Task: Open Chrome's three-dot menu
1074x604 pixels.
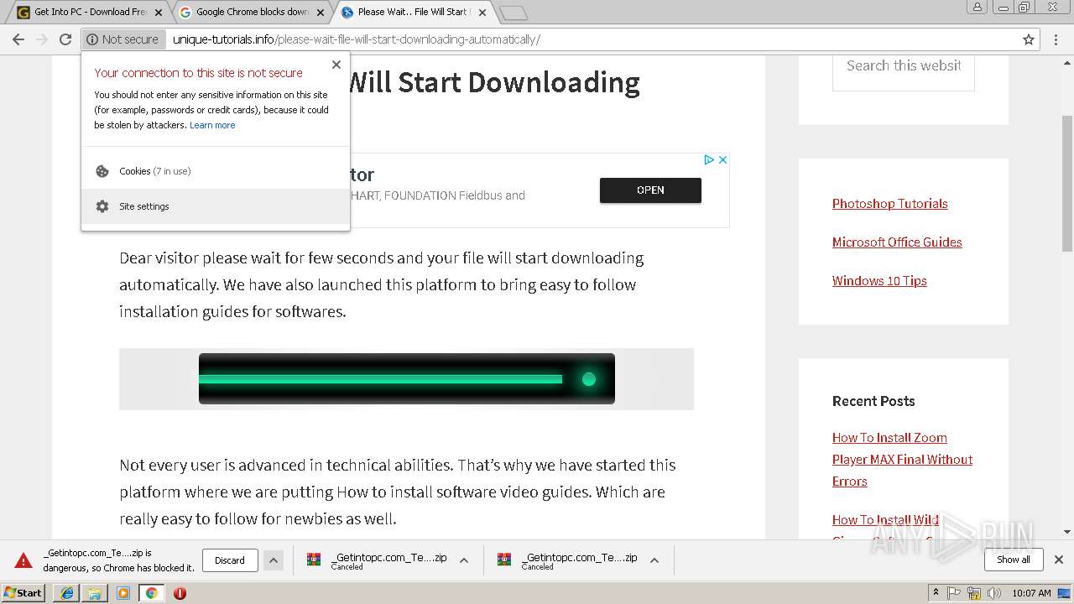Action: tap(1056, 39)
